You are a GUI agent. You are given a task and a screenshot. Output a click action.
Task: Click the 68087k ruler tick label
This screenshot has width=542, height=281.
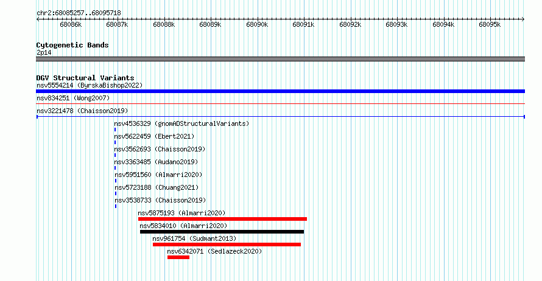(x=117, y=25)
